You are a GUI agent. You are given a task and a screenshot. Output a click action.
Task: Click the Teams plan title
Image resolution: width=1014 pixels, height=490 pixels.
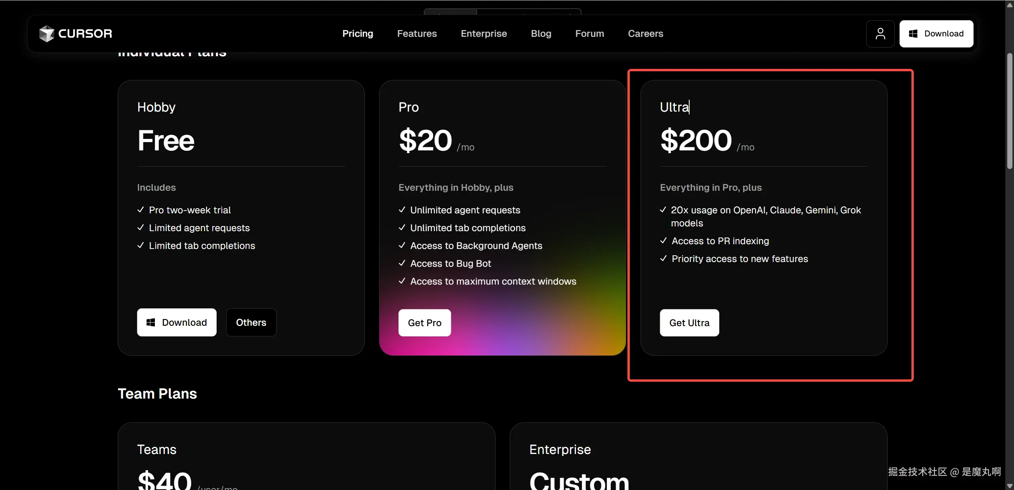coord(156,450)
